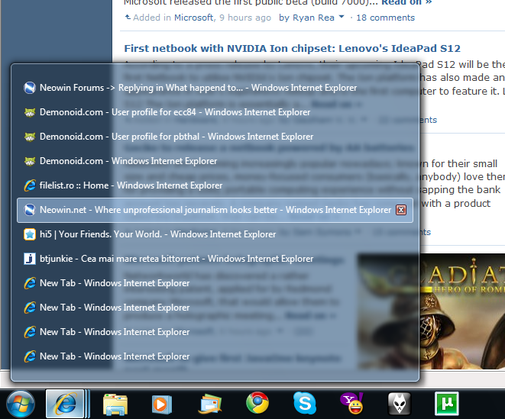This screenshot has width=505, height=419.
Task: Open First netbook with NVIDIA Ion article
Action: point(292,49)
